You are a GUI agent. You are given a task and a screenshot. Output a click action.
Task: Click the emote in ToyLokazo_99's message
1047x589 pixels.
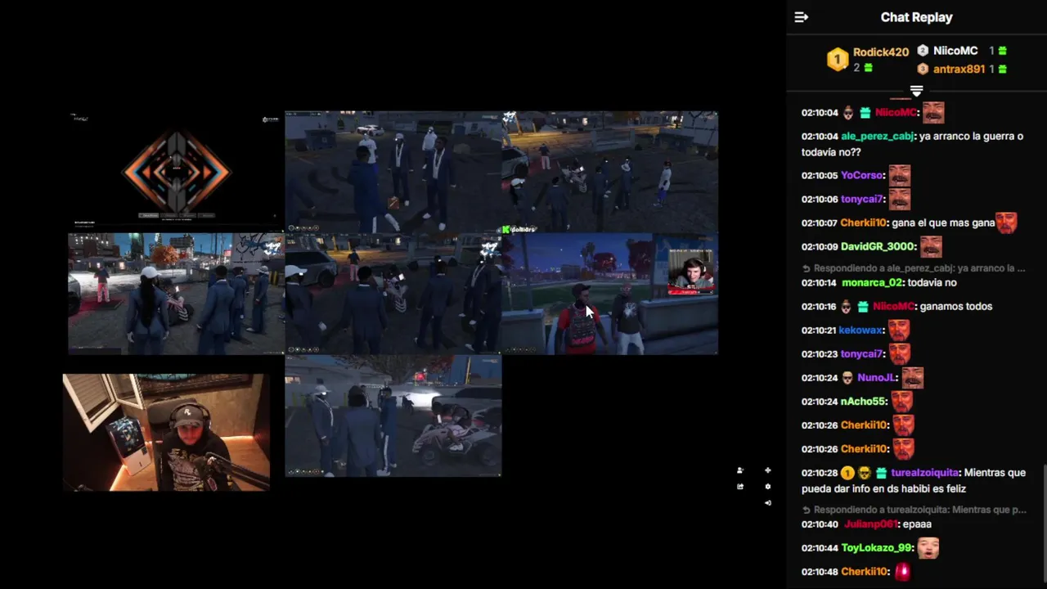click(928, 548)
